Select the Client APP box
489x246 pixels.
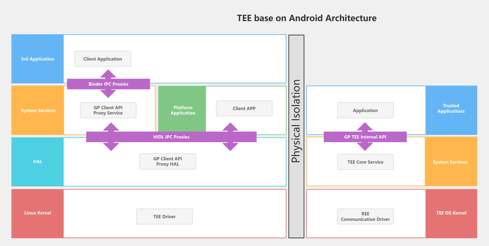(244, 108)
